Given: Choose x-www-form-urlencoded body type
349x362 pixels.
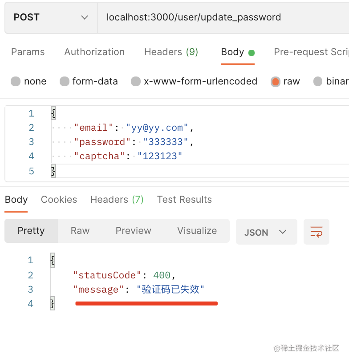Looking at the screenshot, I should click(x=136, y=81).
